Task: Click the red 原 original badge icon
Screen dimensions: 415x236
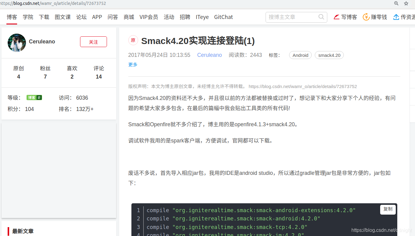Action: [133, 40]
